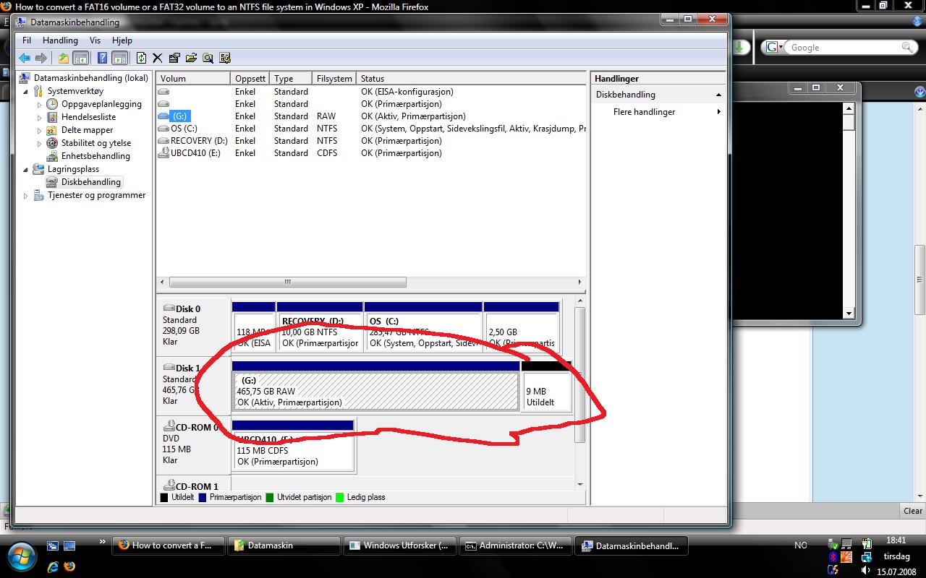Select the 9 MB Utildelt space block

pos(546,387)
